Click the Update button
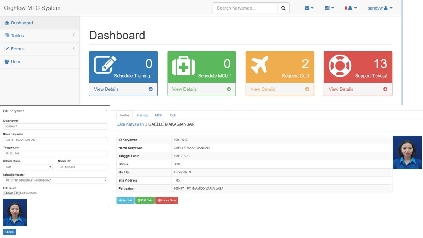The width and height of the screenshot is (423, 238). click(x=10, y=232)
